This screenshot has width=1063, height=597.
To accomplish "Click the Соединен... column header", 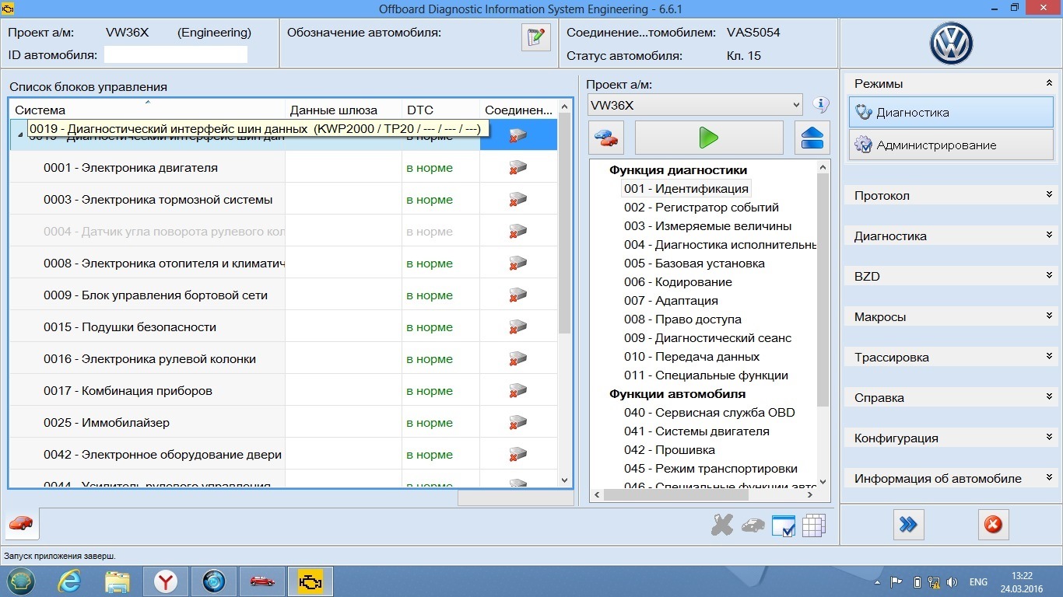I will (518, 110).
